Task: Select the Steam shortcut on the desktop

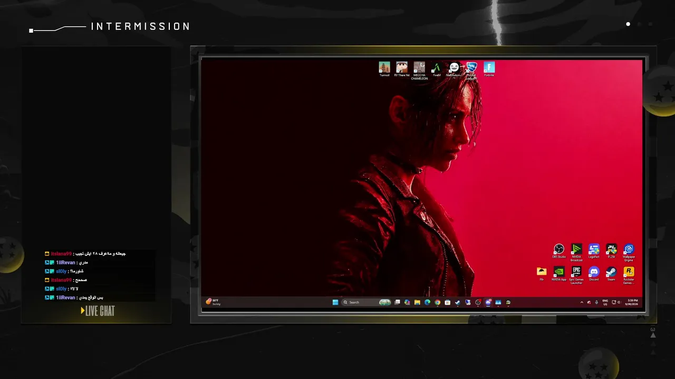Action: 611,274
